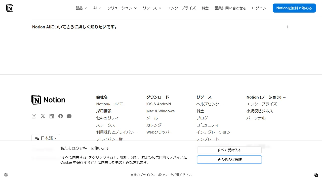Open Notion's YouTube channel icon
Screen dimensions: 322x181
pyautogui.click(x=69, y=116)
